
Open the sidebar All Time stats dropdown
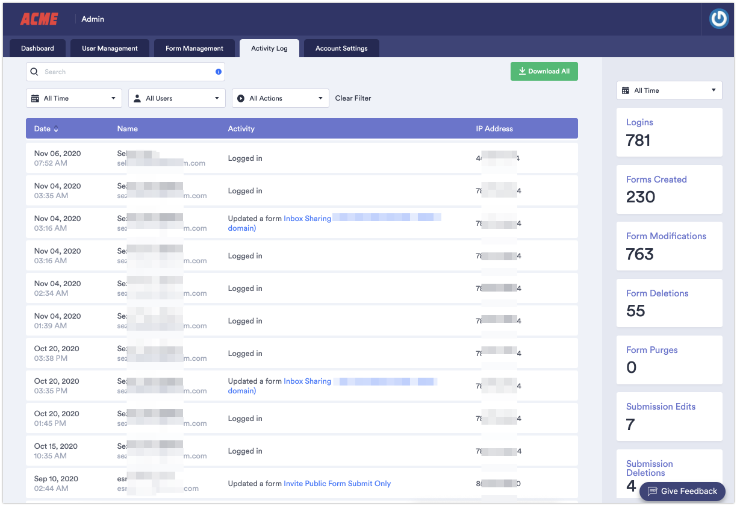coord(714,90)
